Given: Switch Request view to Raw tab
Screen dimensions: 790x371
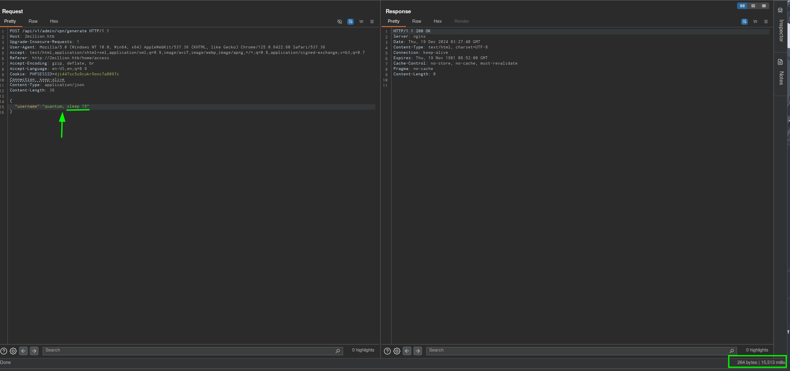Looking at the screenshot, I should (33, 21).
